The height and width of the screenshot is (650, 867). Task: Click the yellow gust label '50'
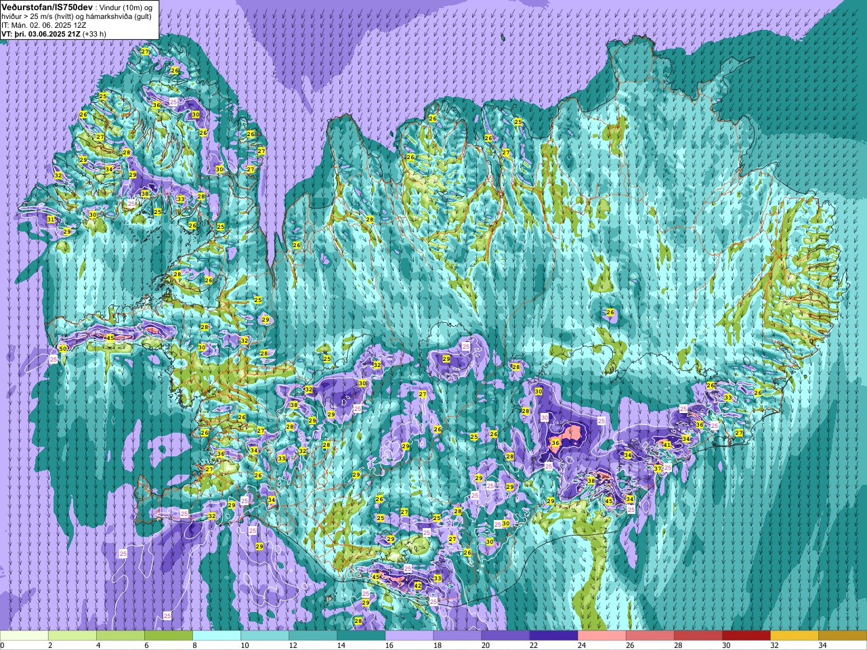click(x=63, y=349)
